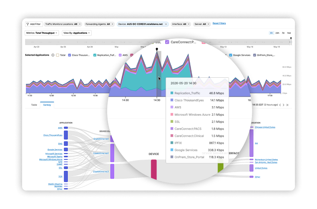Screen dimensions: 317x209
Task: Expand the Forwarding Agents filter dropdown
Action: [99, 24]
